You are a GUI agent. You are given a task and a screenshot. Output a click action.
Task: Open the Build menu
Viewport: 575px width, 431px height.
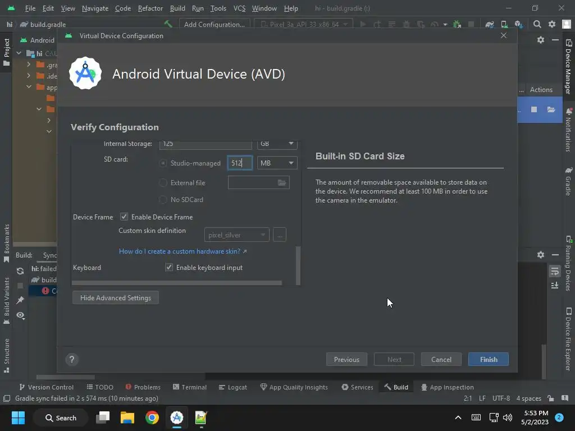(x=177, y=8)
